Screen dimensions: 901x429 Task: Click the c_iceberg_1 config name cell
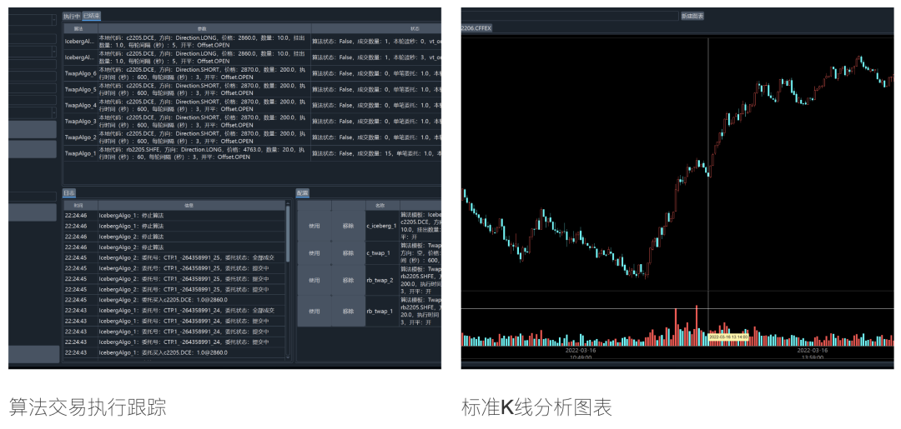pyautogui.click(x=382, y=226)
